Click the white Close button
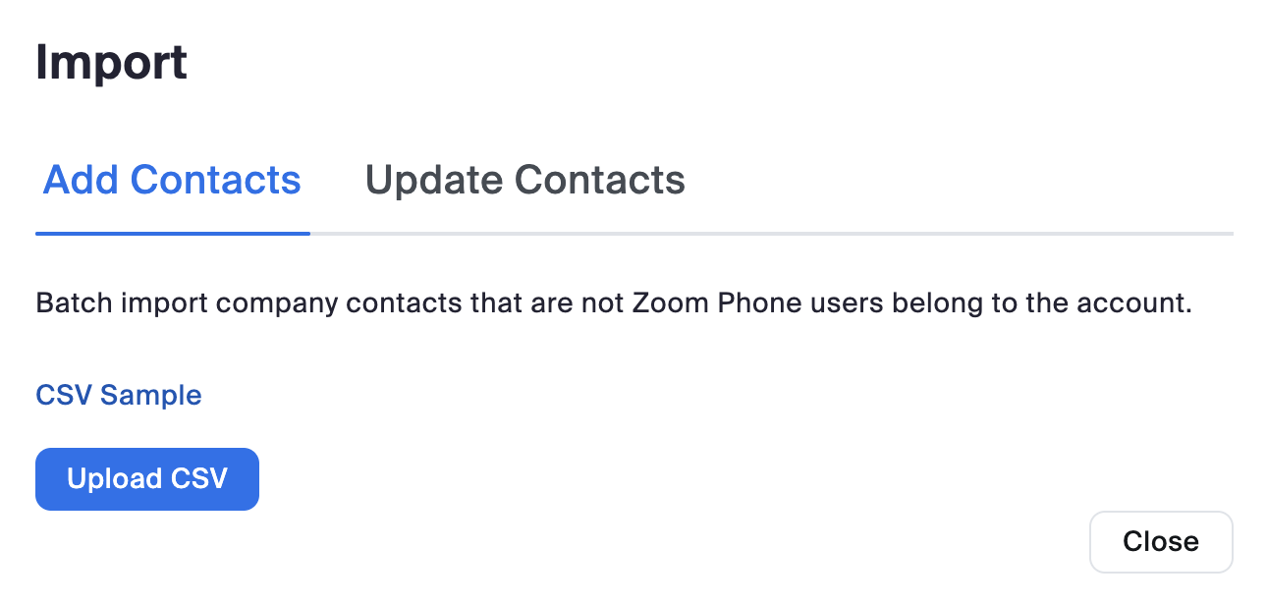 click(x=1161, y=542)
